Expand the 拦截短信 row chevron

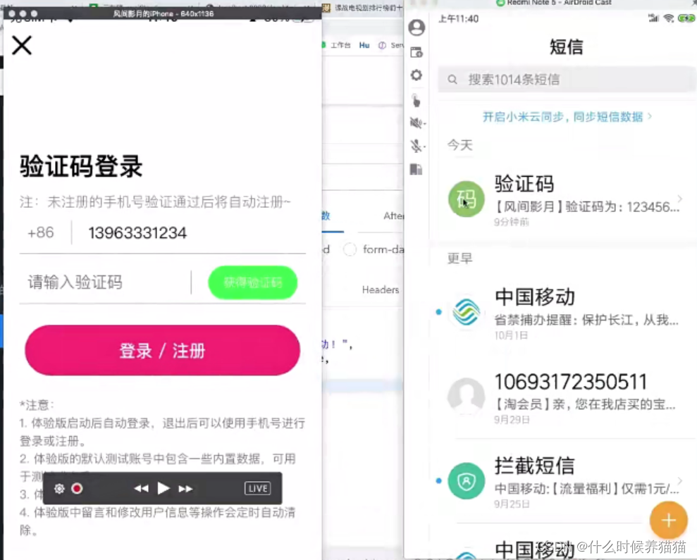[679, 480]
